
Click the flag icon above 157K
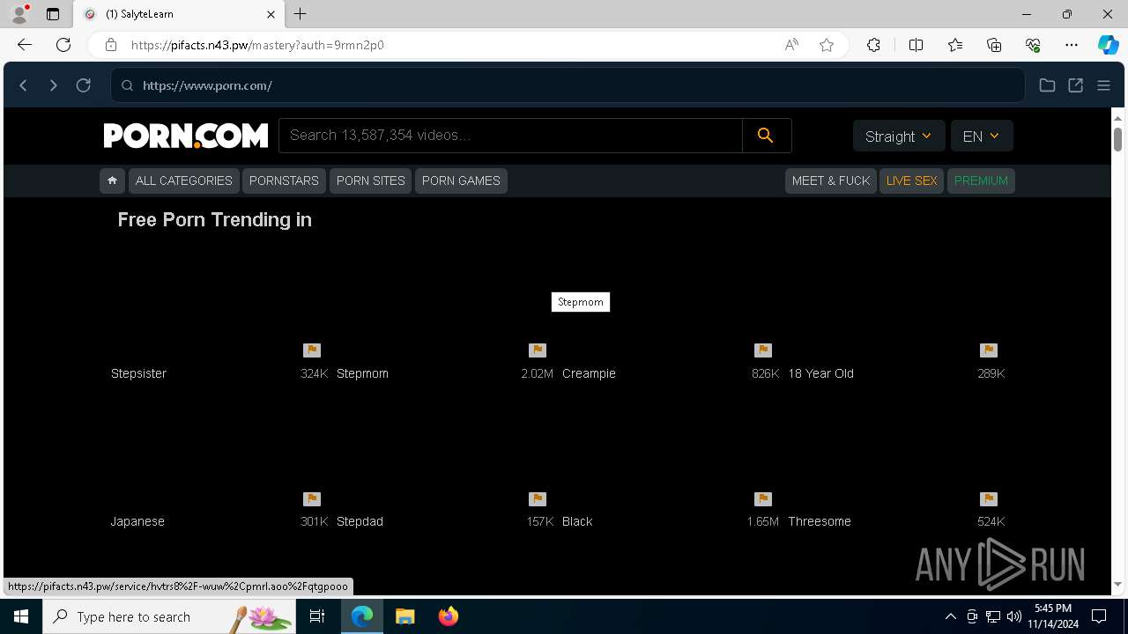[x=538, y=499]
